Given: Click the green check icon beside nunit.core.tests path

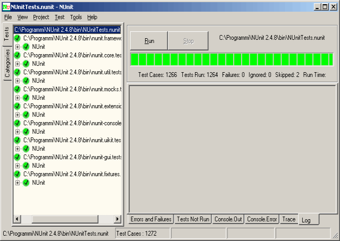Looking at the screenshot, I should pyautogui.click(x=17, y=55).
